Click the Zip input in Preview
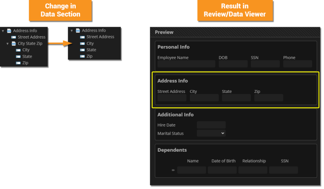The width and height of the screenshot is (324, 189). pos(269,98)
